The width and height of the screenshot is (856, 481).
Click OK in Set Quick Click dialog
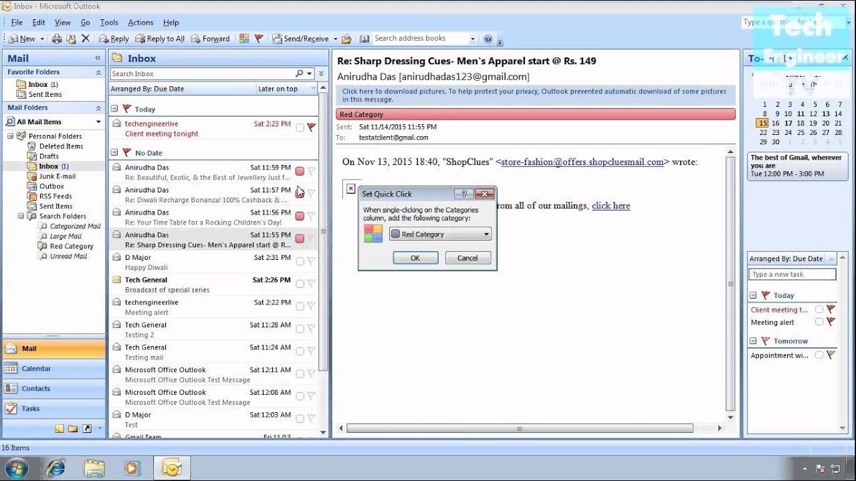(x=415, y=258)
